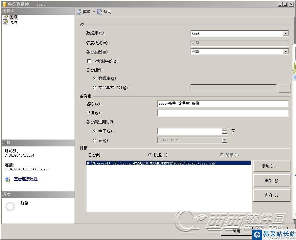Click the 内容(C) button
Screen dimensions: 296x240
(x=271, y=195)
